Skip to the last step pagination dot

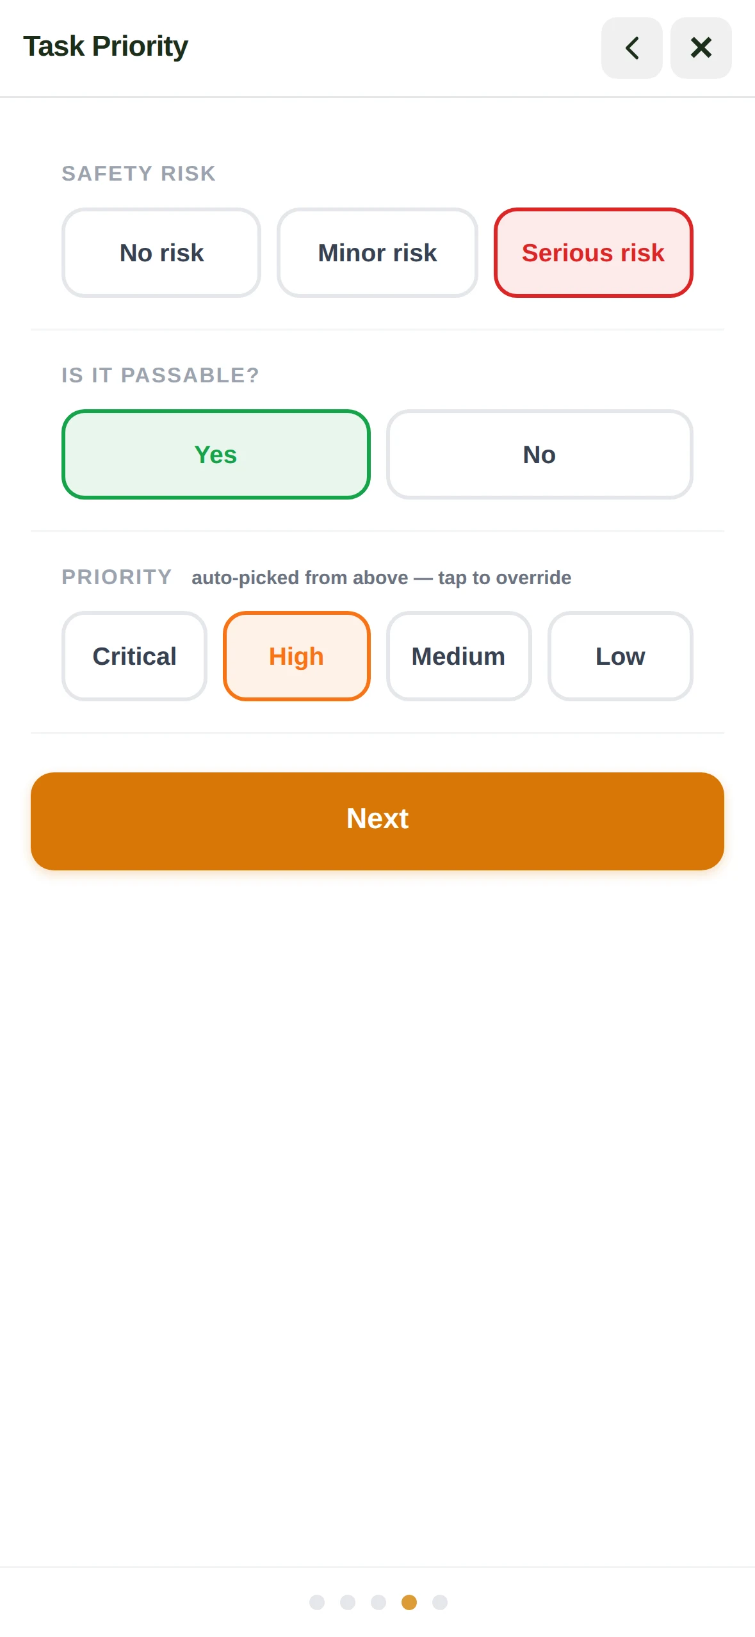(440, 1602)
